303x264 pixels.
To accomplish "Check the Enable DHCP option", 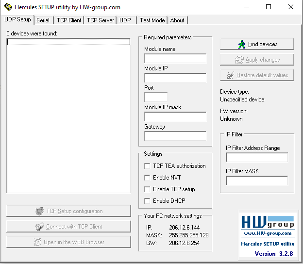I will 147,201.
